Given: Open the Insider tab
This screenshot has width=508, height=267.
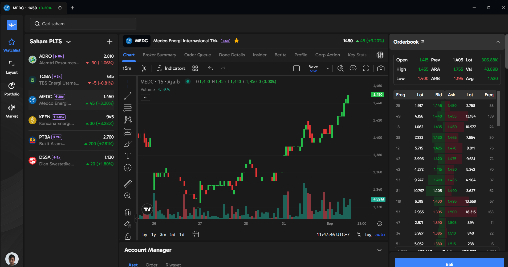Looking at the screenshot, I should tap(260, 55).
